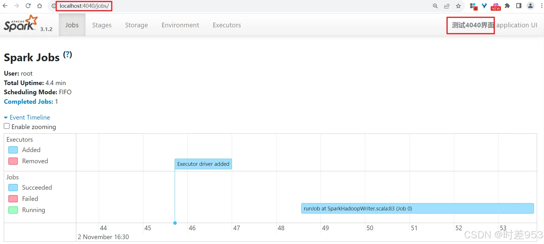Open the Apache Spark logo home link
544x244 pixels.
point(21,24)
